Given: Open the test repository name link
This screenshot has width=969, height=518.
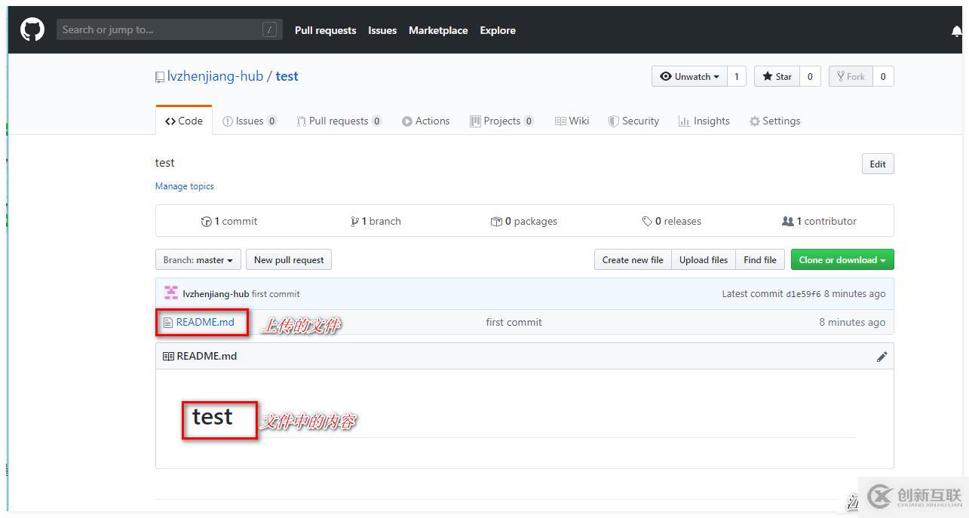Looking at the screenshot, I should [x=287, y=76].
